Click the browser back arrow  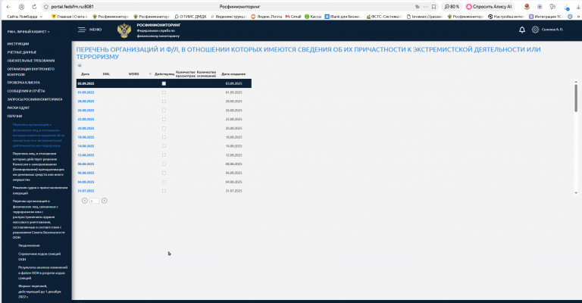(8, 7)
